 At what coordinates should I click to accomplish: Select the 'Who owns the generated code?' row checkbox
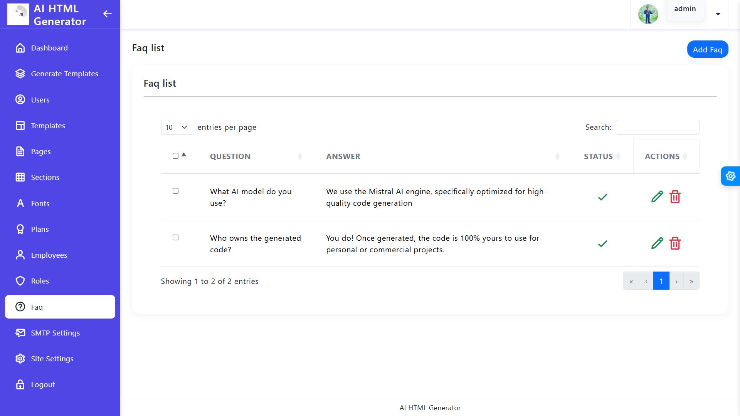[x=175, y=238]
